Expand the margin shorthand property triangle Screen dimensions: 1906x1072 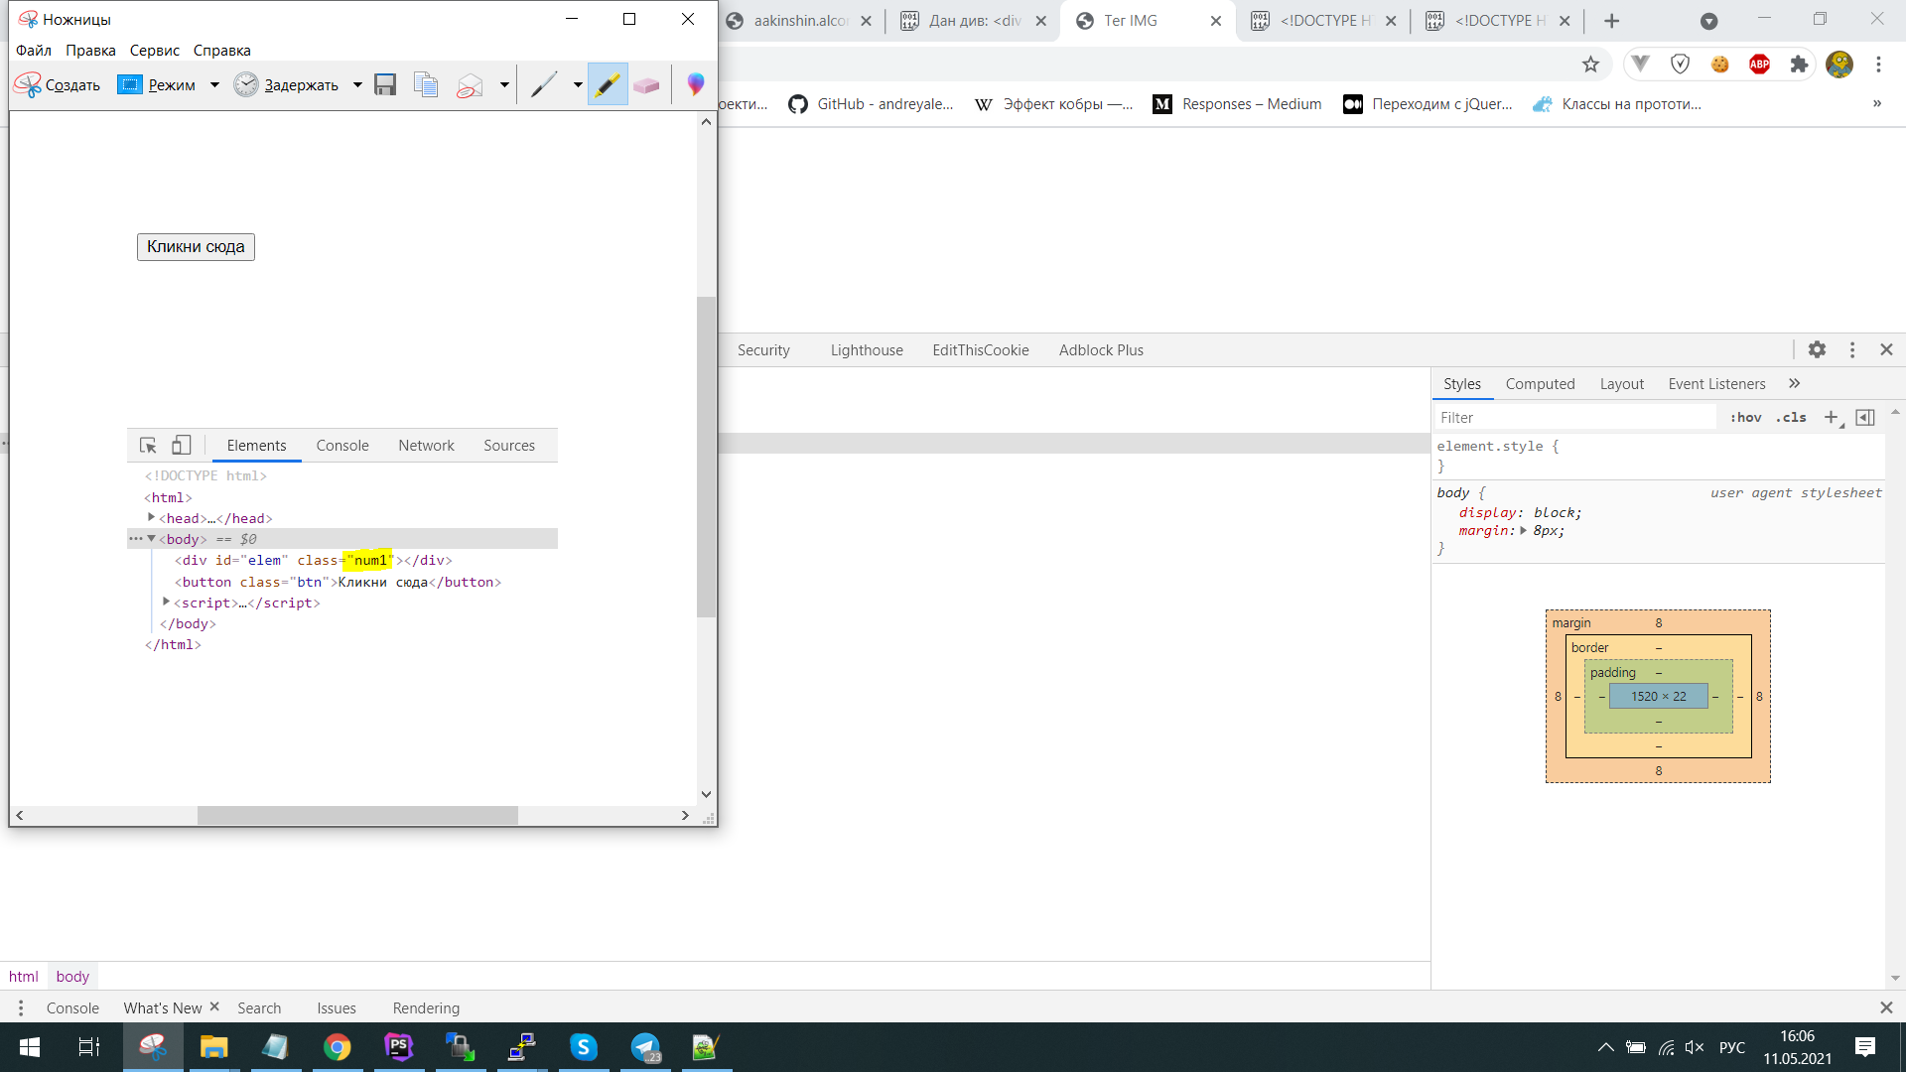[x=1523, y=531]
